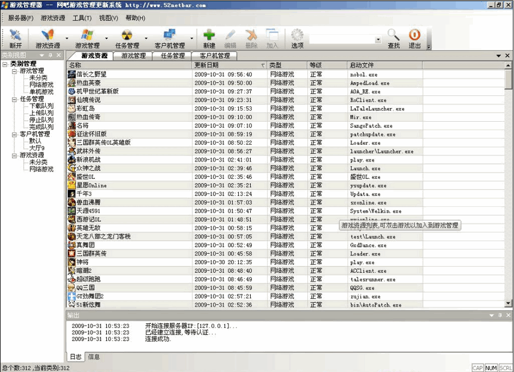Create new item with 新建 icon
The height and width of the screenshot is (372, 514).
click(209, 38)
